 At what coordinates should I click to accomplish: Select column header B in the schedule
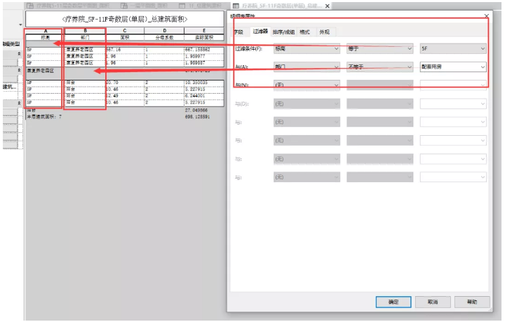point(86,31)
